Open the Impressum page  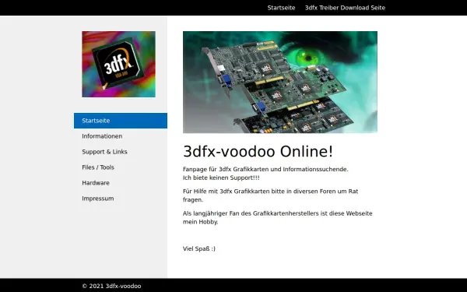pos(98,199)
